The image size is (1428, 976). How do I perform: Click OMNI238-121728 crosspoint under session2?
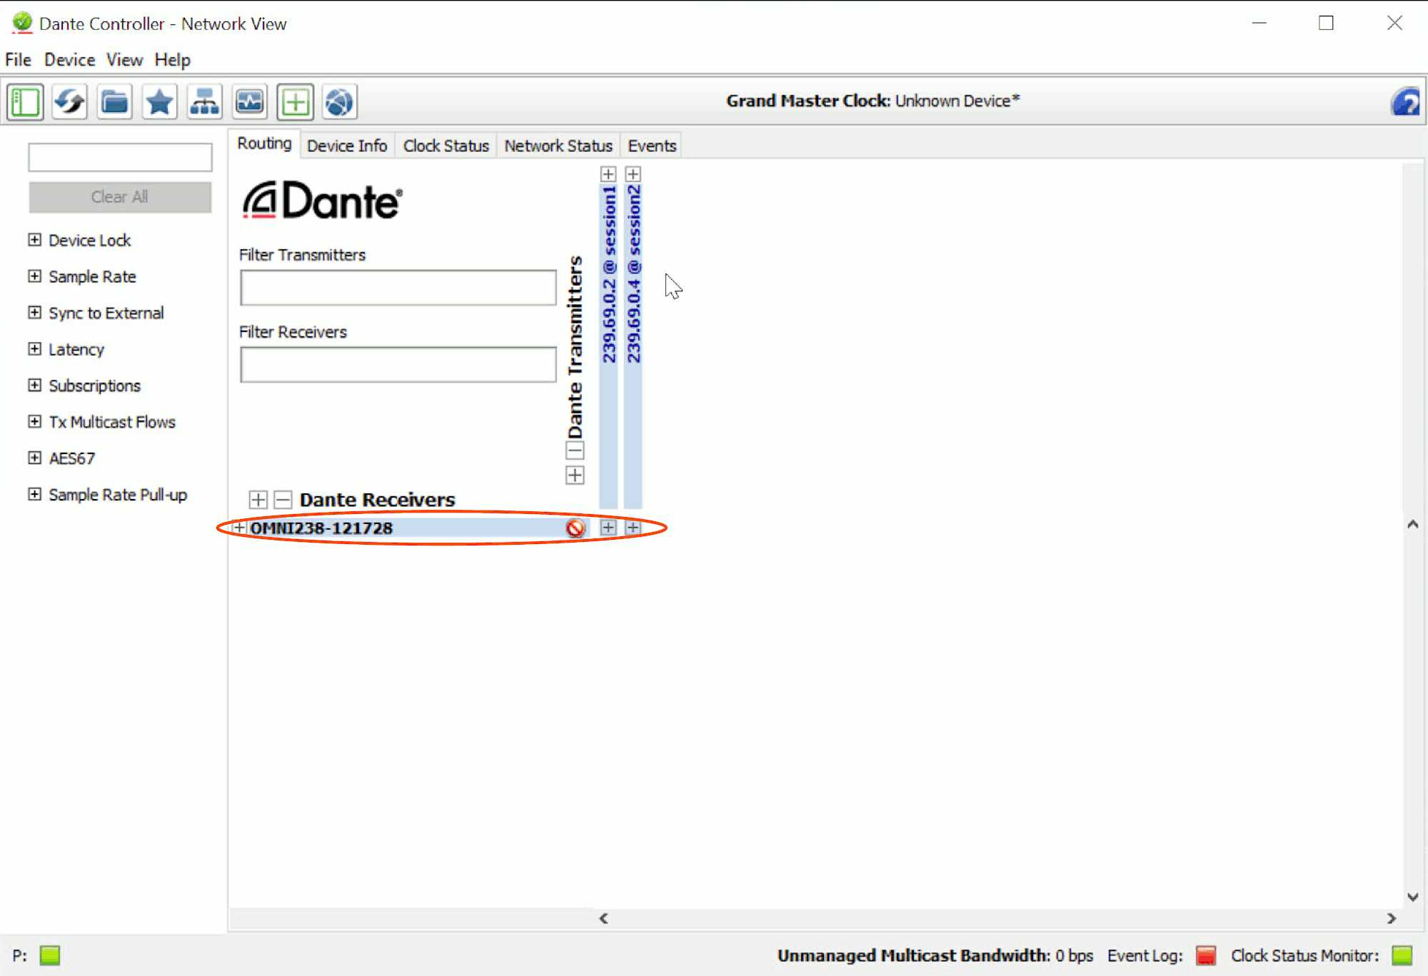pyautogui.click(x=633, y=528)
